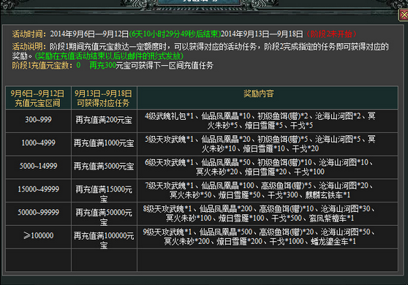Select the 再充值满100000元宝 task cell
The height and width of the screenshot is (285, 408).
(104, 236)
